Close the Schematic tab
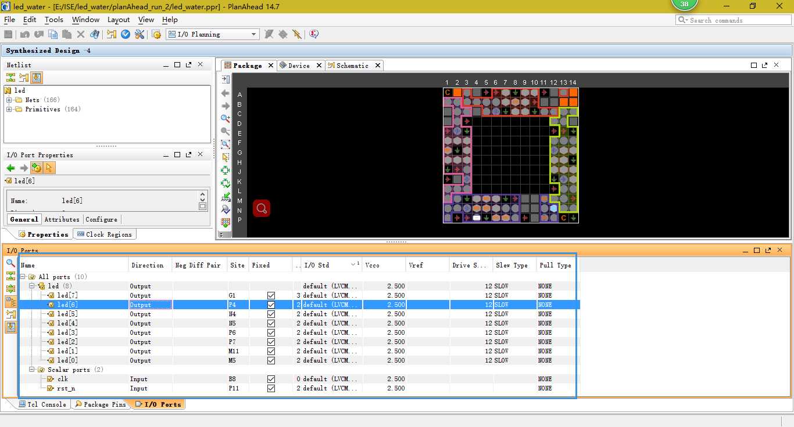 tap(378, 66)
